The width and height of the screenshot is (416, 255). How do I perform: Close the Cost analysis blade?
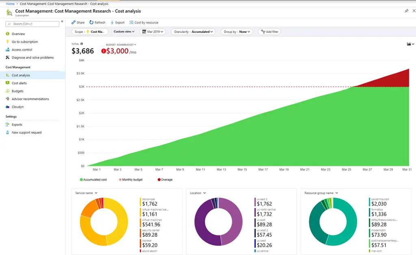point(414,11)
